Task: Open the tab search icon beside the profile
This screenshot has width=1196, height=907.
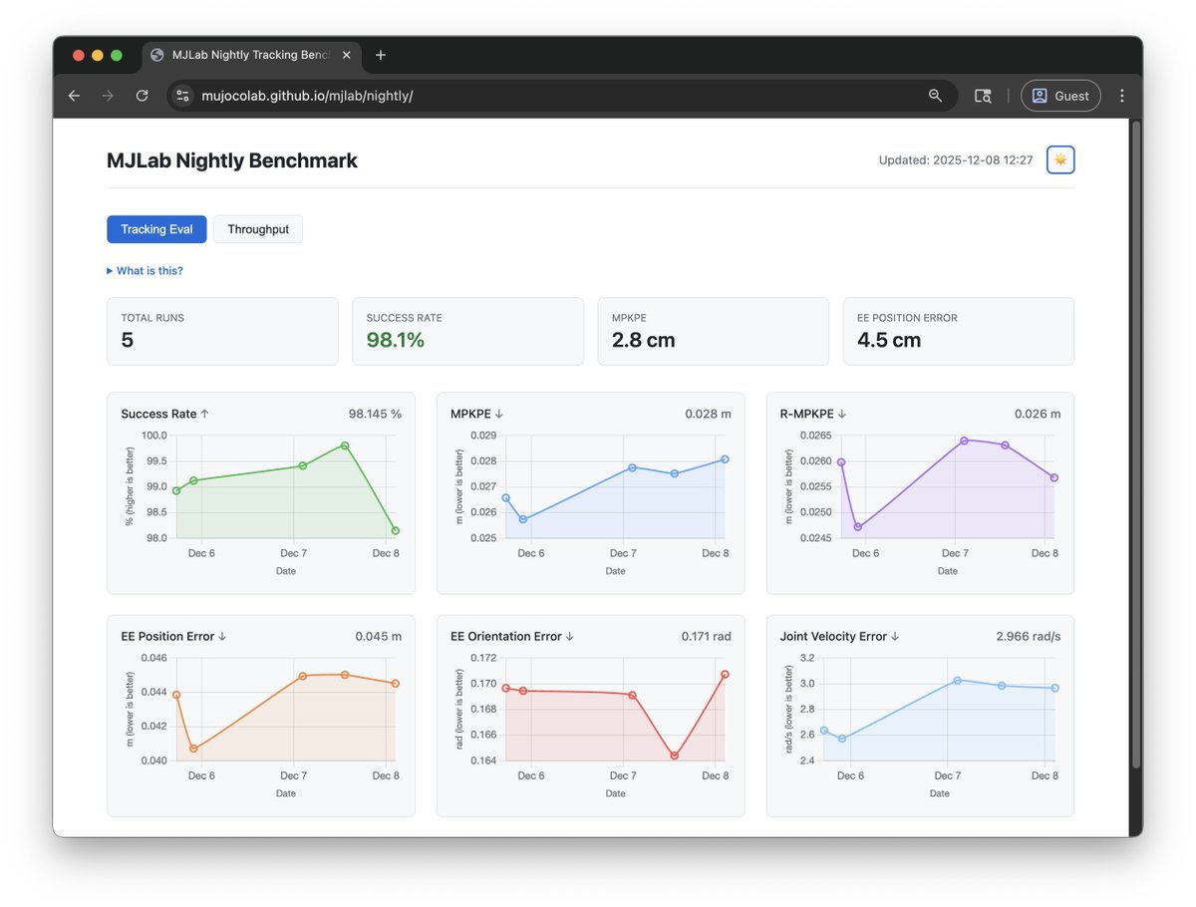Action: [x=983, y=96]
